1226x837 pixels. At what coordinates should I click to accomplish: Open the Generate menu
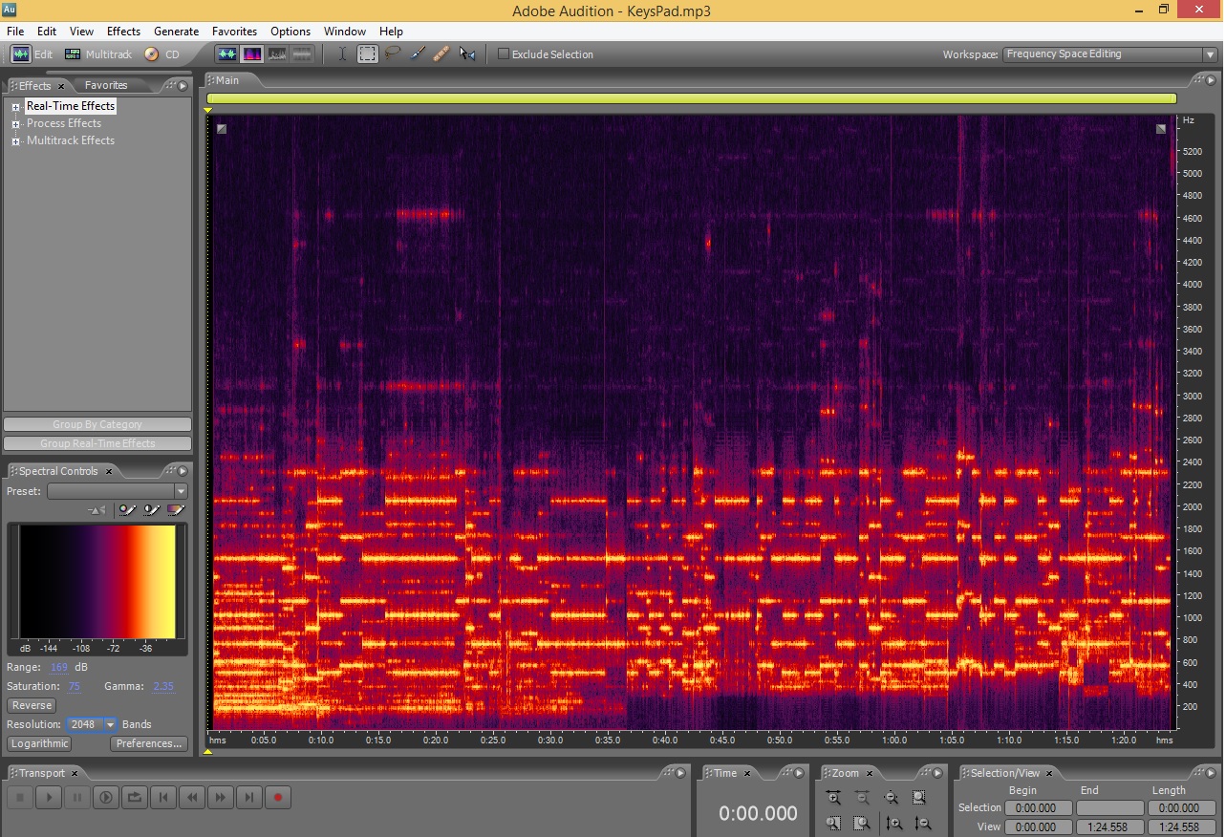pyautogui.click(x=177, y=32)
